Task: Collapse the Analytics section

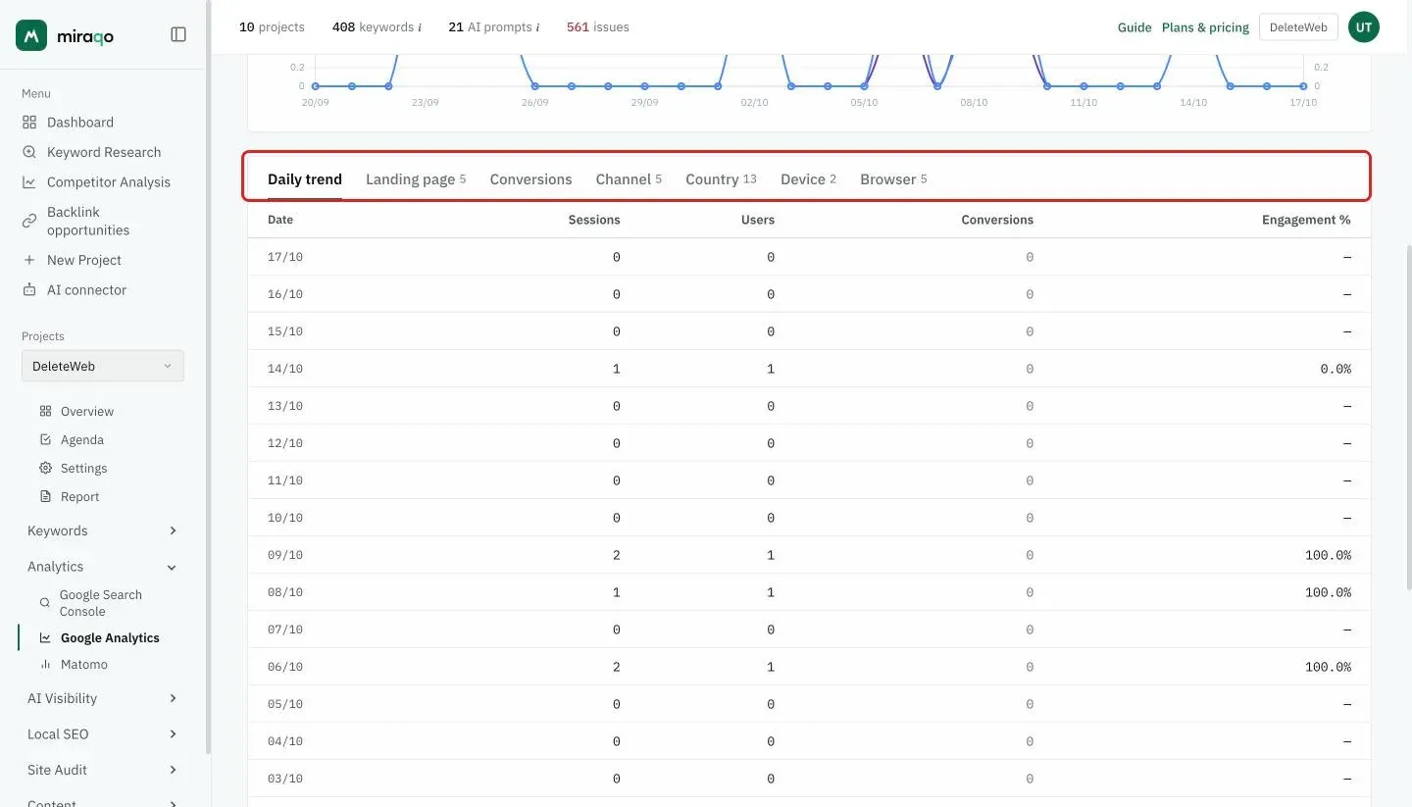Action: [x=103, y=567]
